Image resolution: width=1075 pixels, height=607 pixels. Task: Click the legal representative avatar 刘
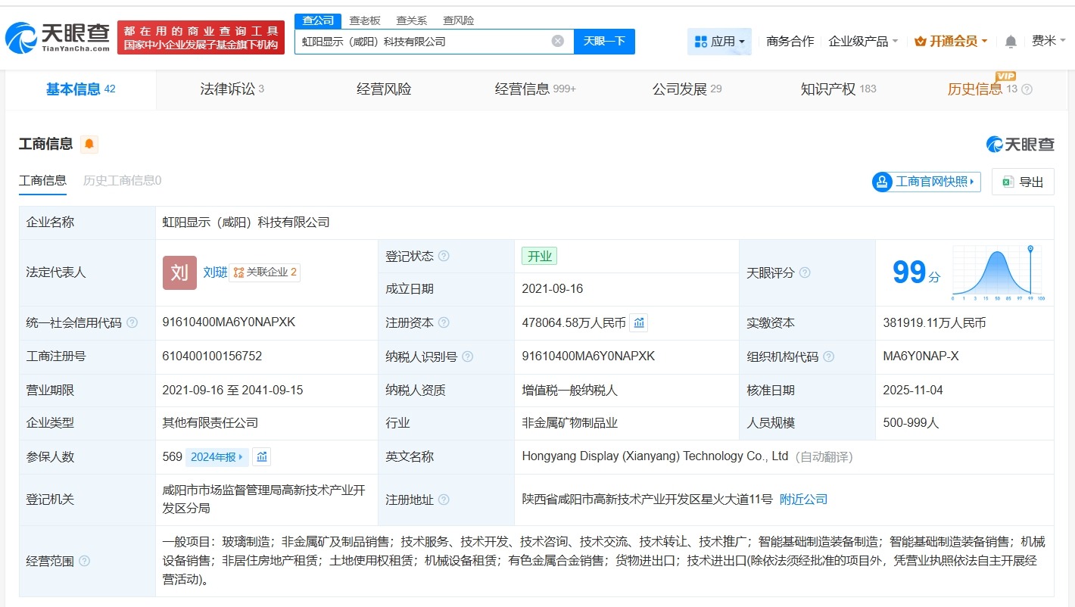point(179,272)
